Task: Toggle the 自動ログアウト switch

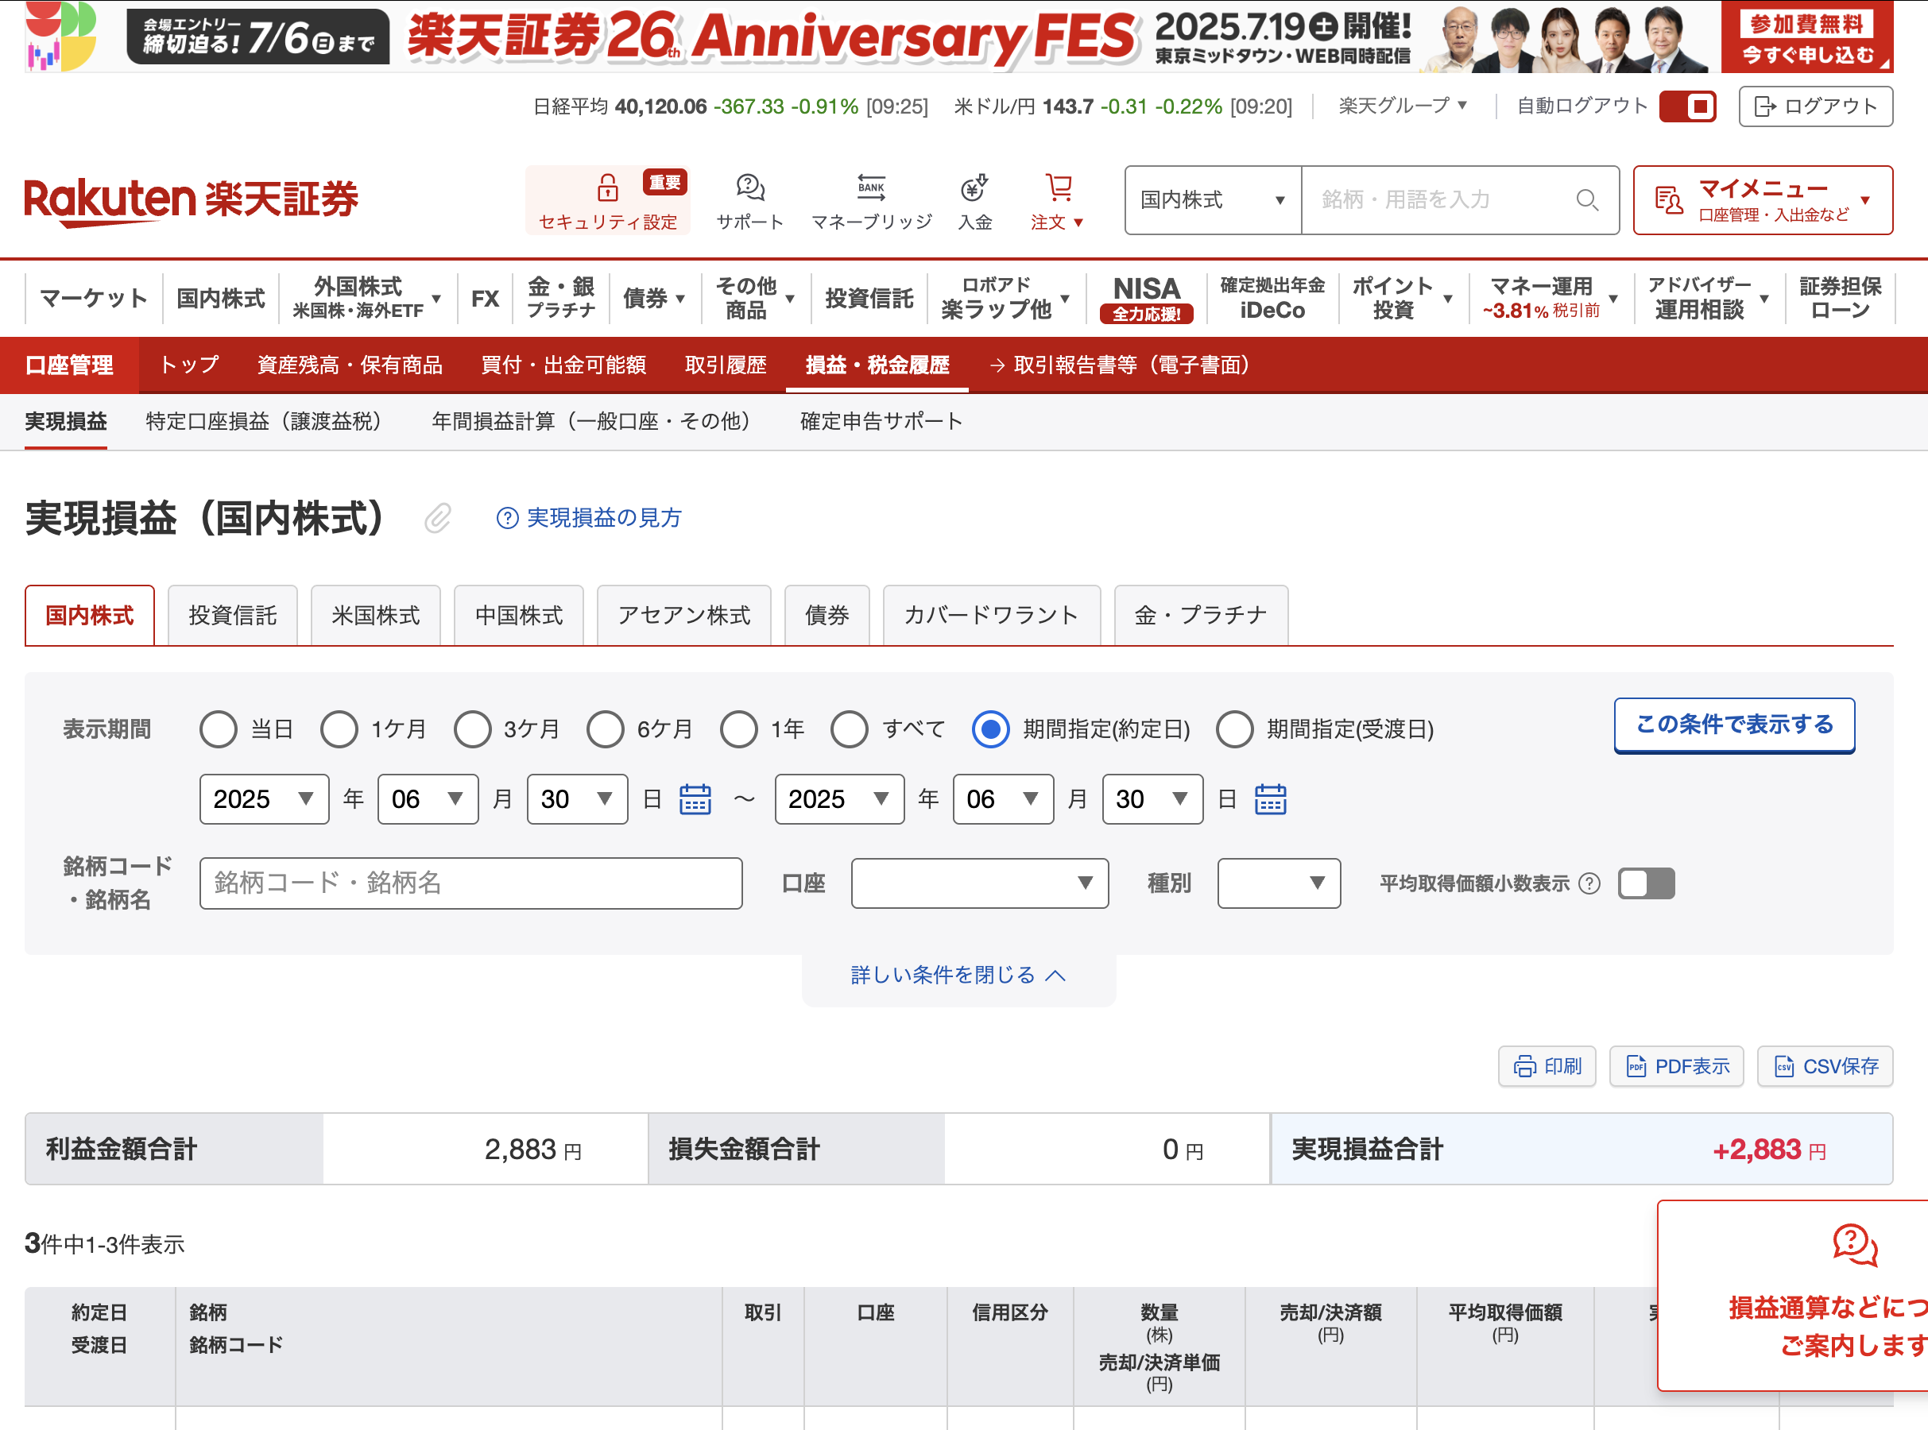Action: pos(1687,106)
